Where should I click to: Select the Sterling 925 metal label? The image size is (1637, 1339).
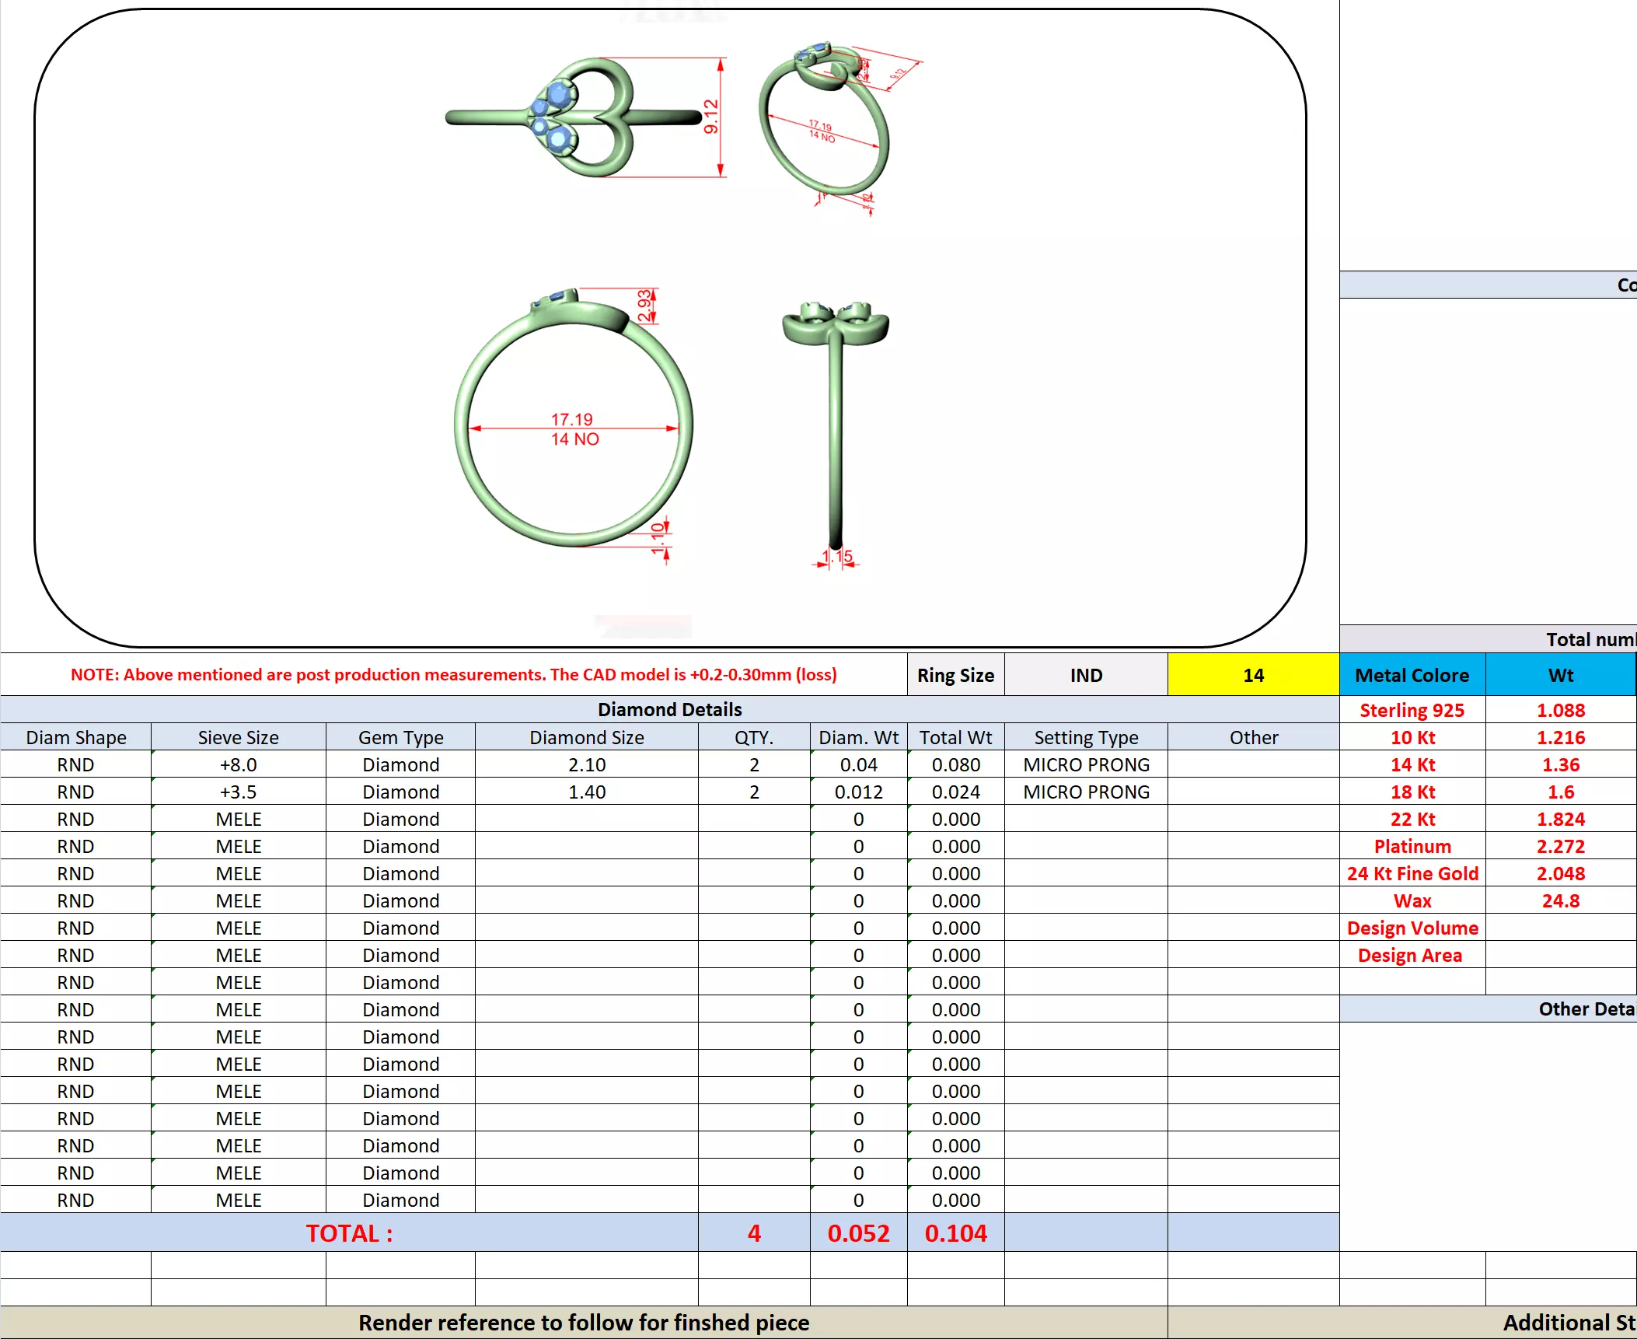1412,710
